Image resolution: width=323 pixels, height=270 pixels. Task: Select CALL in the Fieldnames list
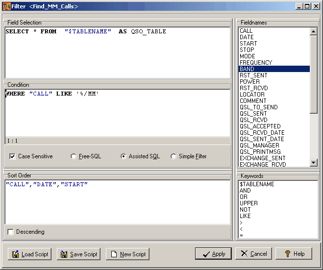pyautogui.click(x=274, y=31)
